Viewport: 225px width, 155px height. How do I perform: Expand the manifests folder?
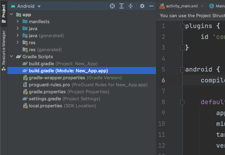(x=18, y=21)
